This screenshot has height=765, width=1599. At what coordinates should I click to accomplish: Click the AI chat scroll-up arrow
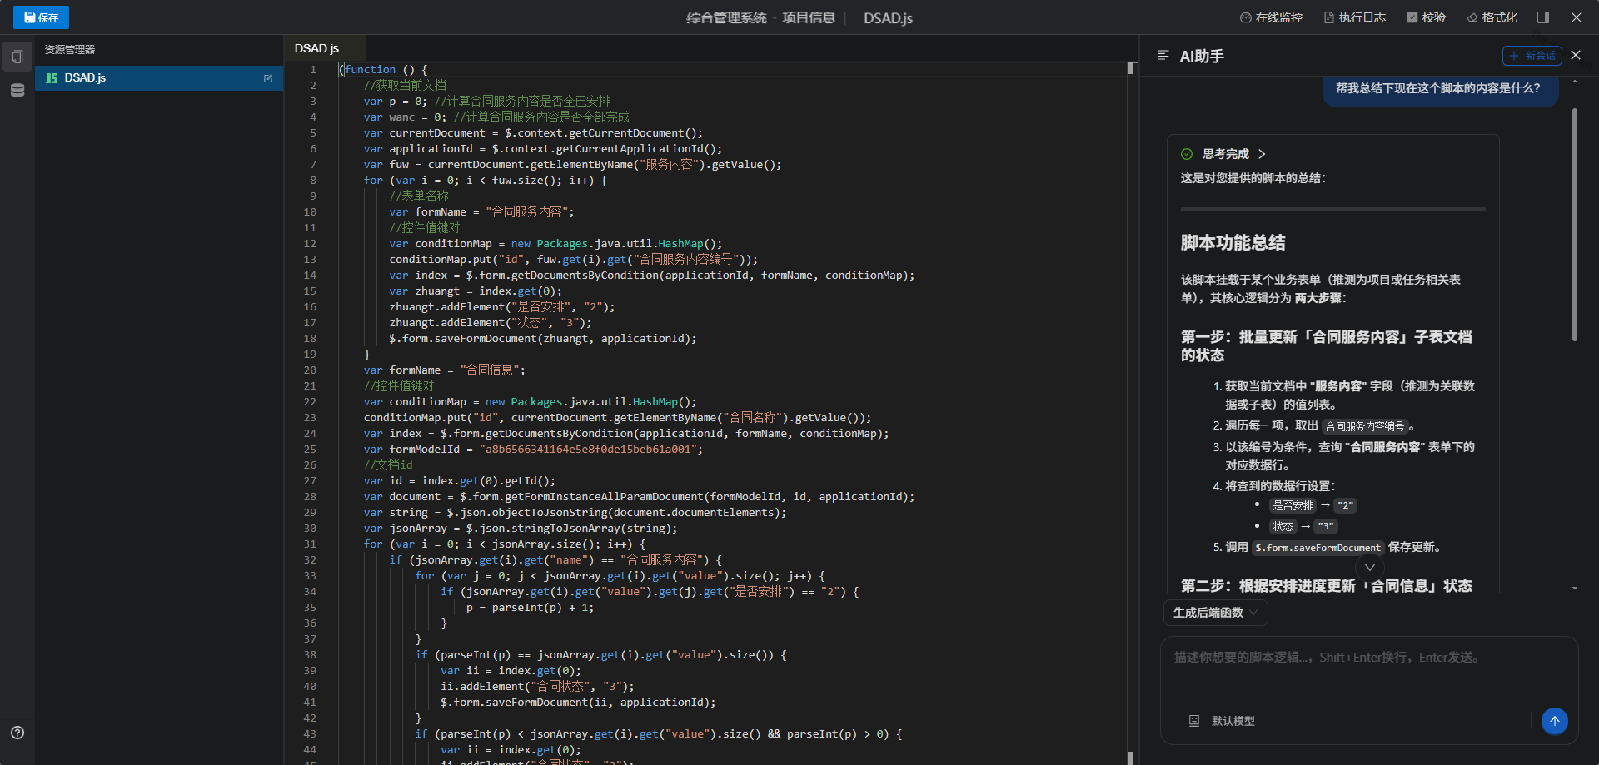(x=1575, y=82)
